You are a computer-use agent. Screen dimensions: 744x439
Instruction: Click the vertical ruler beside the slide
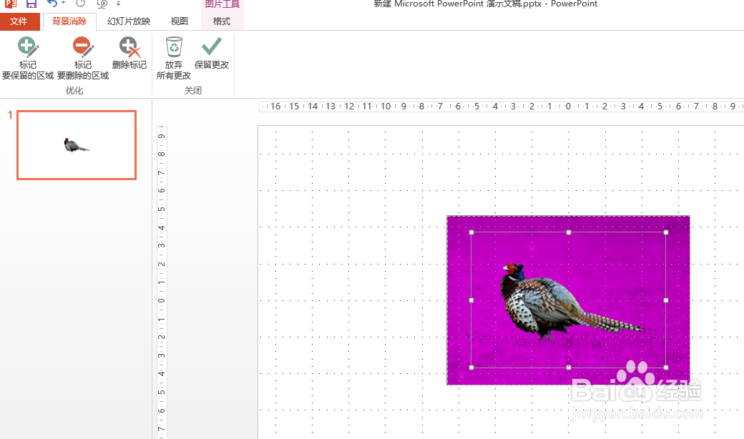coord(162,282)
